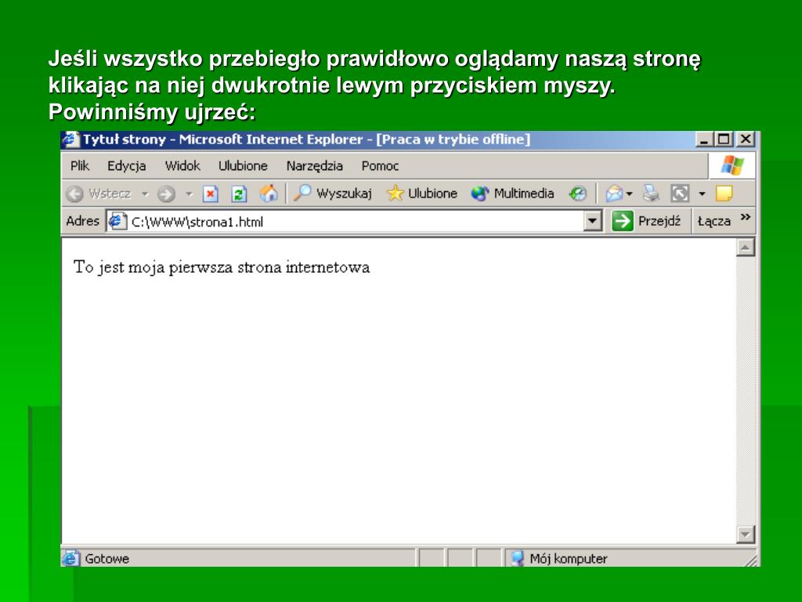Screen dimensions: 802x602
Task: Expand the address bar dropdown
Action: (x=592, y=221)
